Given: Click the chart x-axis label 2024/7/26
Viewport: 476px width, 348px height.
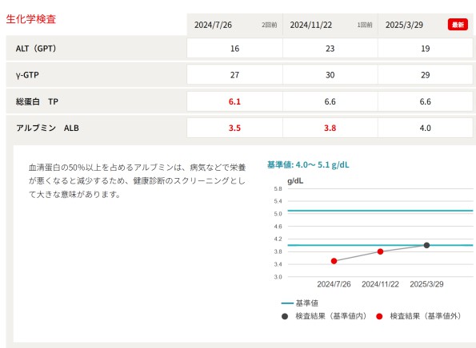Looking at the screenshot, I should (x=334, y=284).
